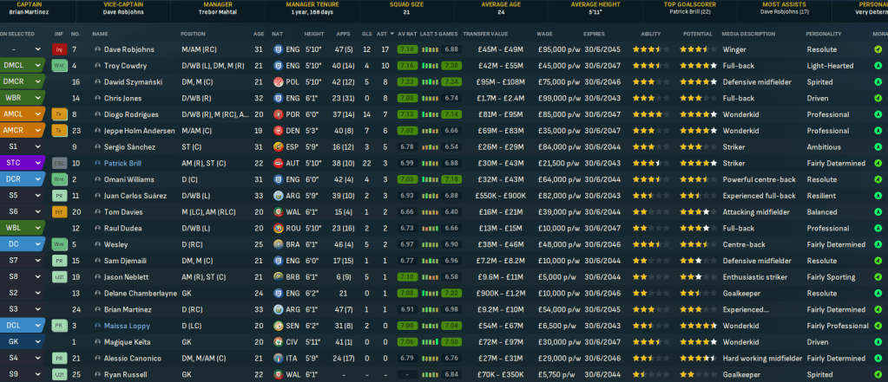Sort the list by Wage column header
Viewport: 888px width, 382px height.
pyautogui.click(x=544, y=34)
